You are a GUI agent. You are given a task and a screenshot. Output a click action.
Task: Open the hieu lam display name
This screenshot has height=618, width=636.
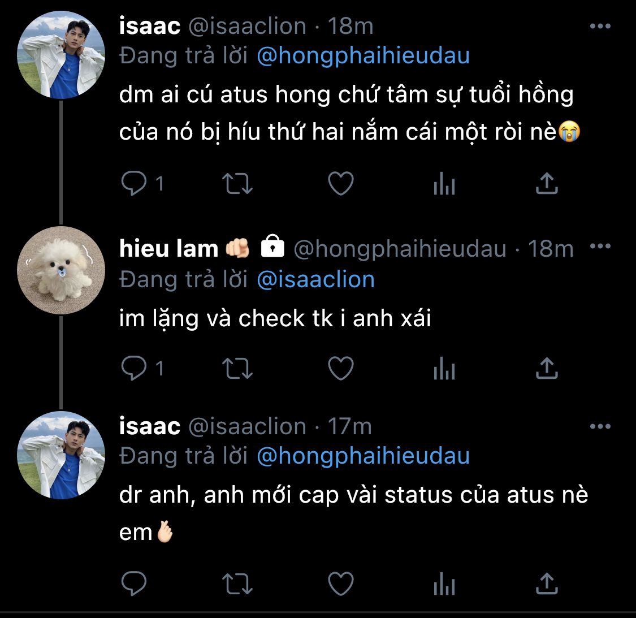168,249
